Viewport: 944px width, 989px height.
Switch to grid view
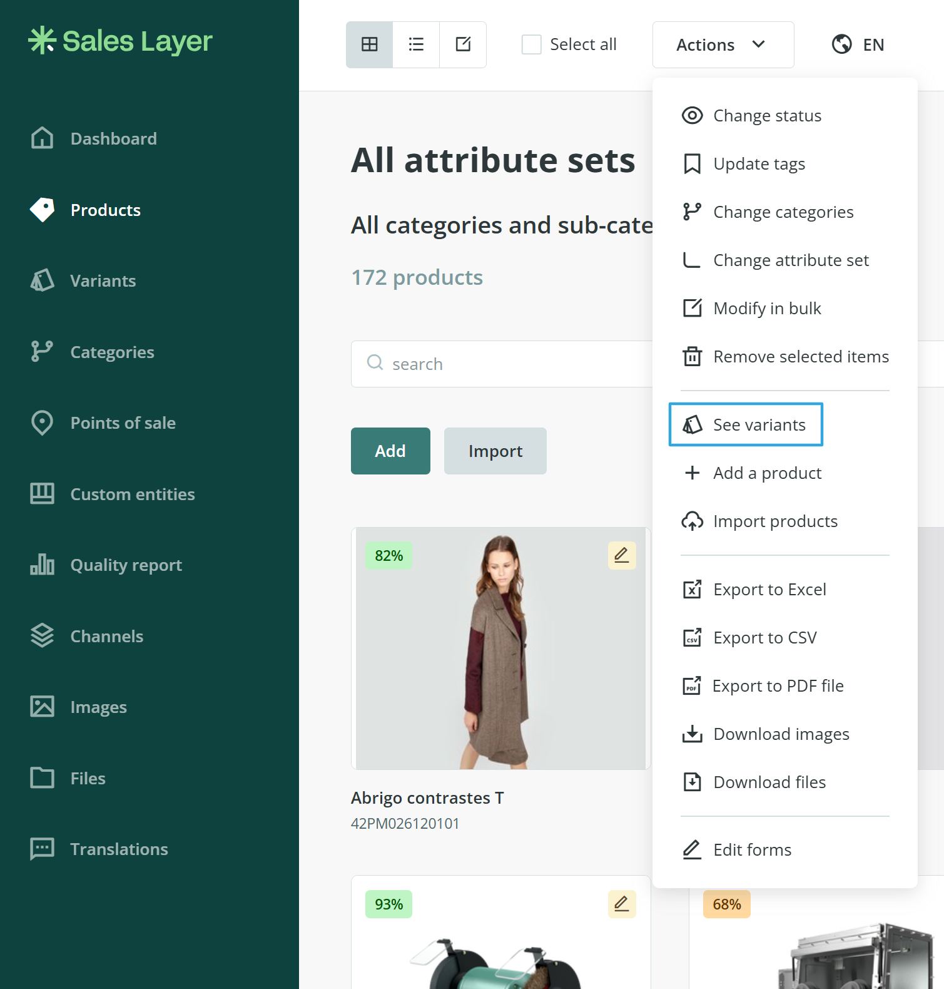click(370, 44)
